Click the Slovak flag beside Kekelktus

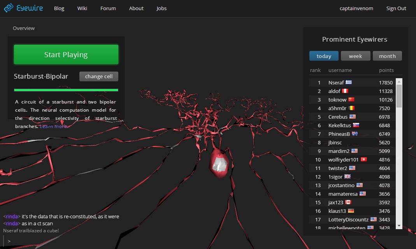356,125
